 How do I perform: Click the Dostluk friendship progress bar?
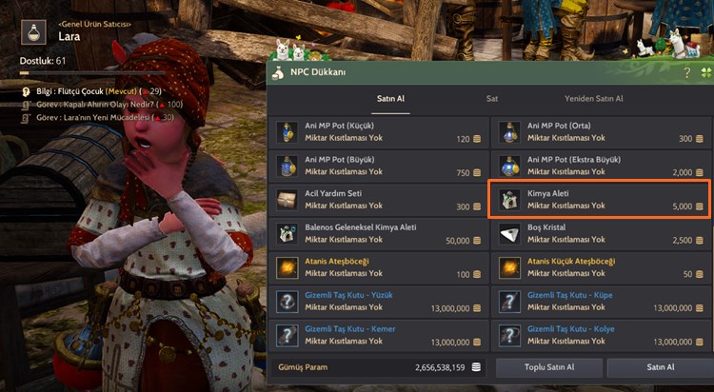pos(92,73)
